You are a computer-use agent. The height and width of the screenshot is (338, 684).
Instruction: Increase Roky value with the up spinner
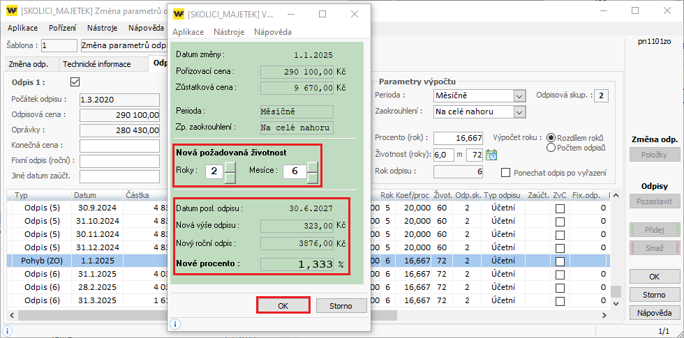230,167
